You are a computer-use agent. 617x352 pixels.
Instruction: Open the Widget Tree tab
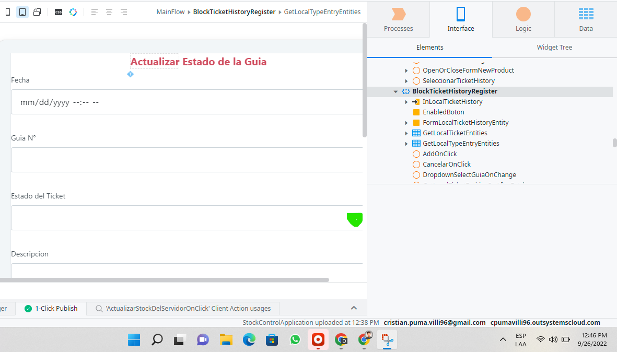point(554,47)
